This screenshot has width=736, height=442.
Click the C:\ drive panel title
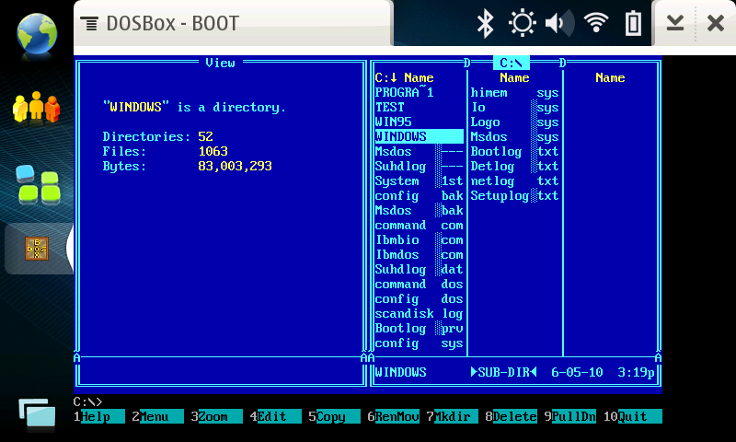512,63
